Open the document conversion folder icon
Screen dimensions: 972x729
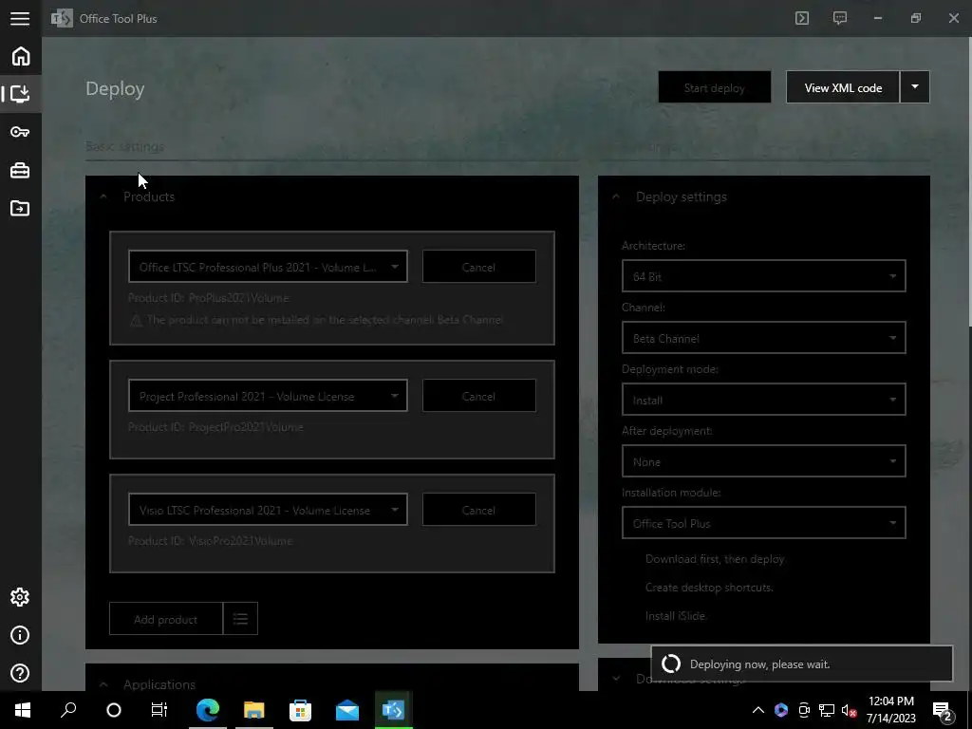pos(20,208)
